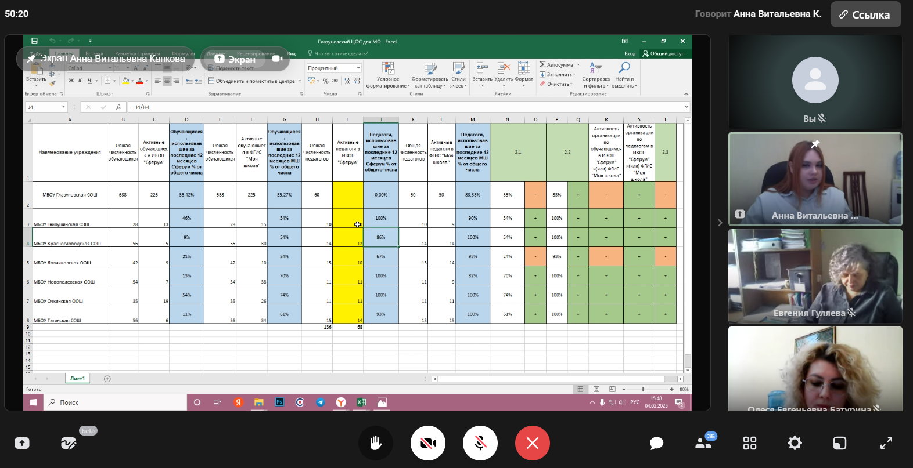The width and height of the screenshot is (913, 468).
Task: Click the Ссылка link button
Action: [x=865, y=14]
